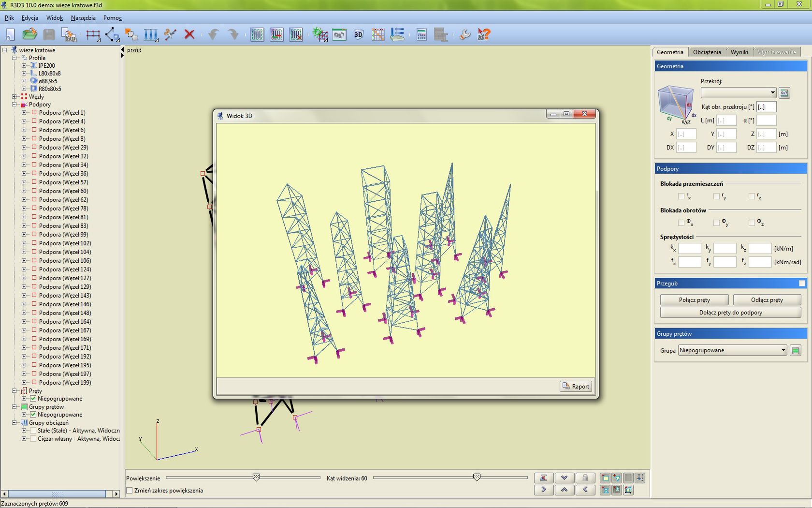Select Podpora (Węzeł 99) tree row
Image resolution: width=812 pixels, height=508 pixels.
coord(63,235)
